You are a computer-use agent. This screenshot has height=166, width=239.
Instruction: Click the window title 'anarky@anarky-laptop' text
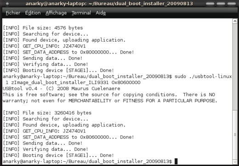pyautogui.click(x=109, y=4)
